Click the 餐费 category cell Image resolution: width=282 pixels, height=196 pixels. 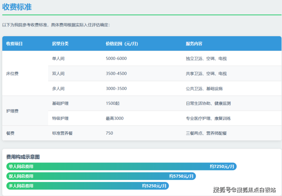[11, 133]
